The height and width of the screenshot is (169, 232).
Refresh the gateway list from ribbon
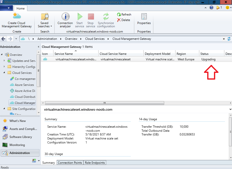(x=124, y=15)
